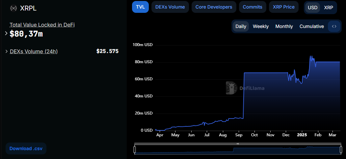Select the Monthly interval tab
346x159 pixels.
click(284, 26)
